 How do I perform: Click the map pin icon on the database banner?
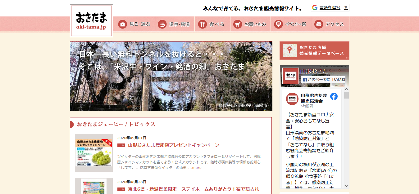click(289, 50)
